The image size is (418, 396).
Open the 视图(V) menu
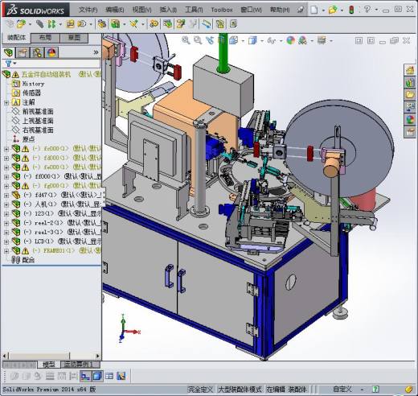tap(141, 10)
